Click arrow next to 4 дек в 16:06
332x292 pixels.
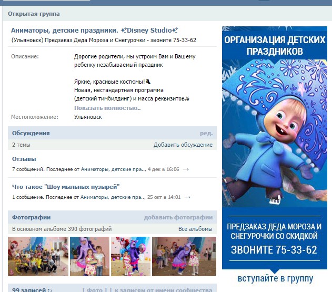point(186,169)
